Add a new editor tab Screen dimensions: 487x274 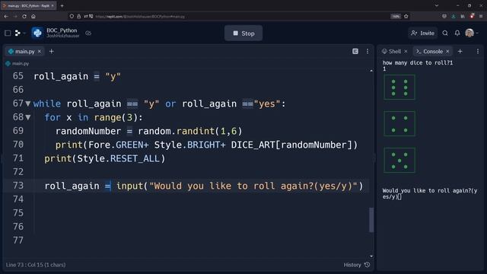coord(52,52)
